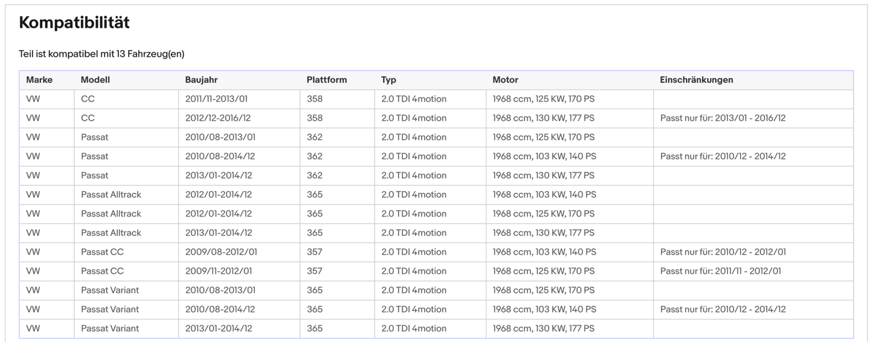
Task: Click the Motor cell in the first CC row
Action: (x=543, y=99)
